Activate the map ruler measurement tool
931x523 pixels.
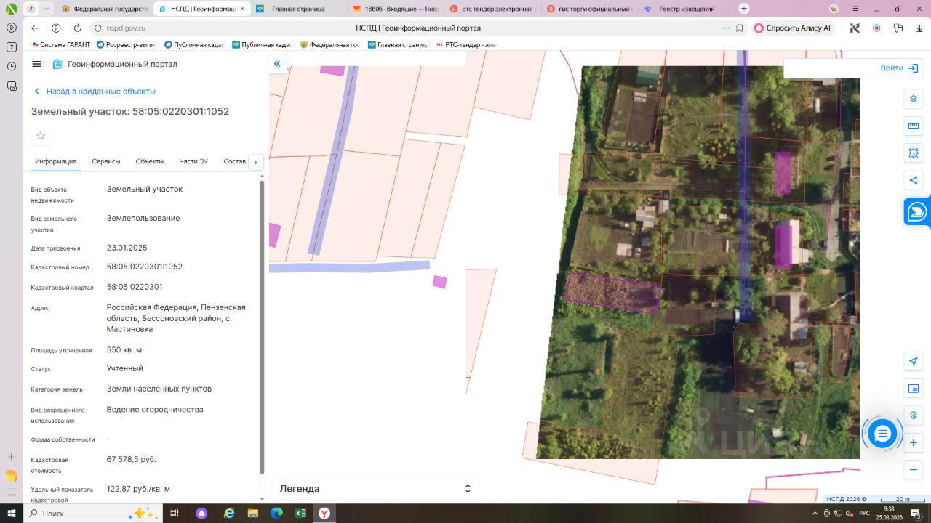click(x=914, y=126)
